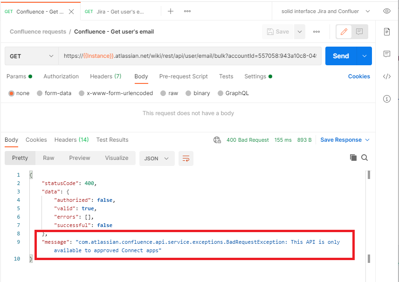Expand the Send button arrow options
This screenshot has width=399, height=282.
click(365, 56)
